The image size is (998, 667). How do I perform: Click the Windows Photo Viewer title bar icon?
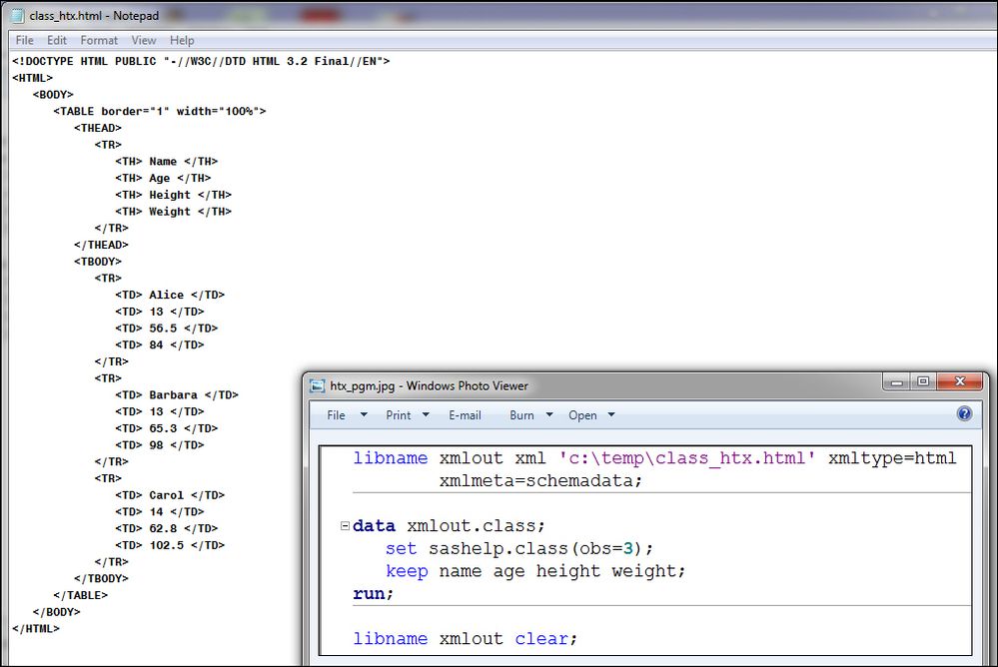(x=318, y=385)
